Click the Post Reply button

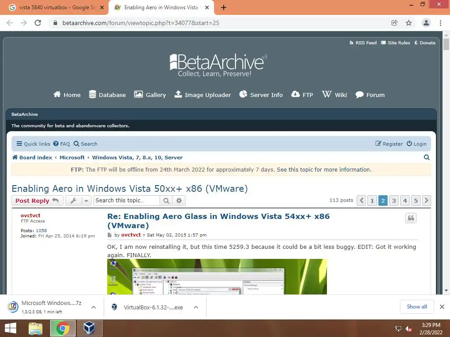37,201
